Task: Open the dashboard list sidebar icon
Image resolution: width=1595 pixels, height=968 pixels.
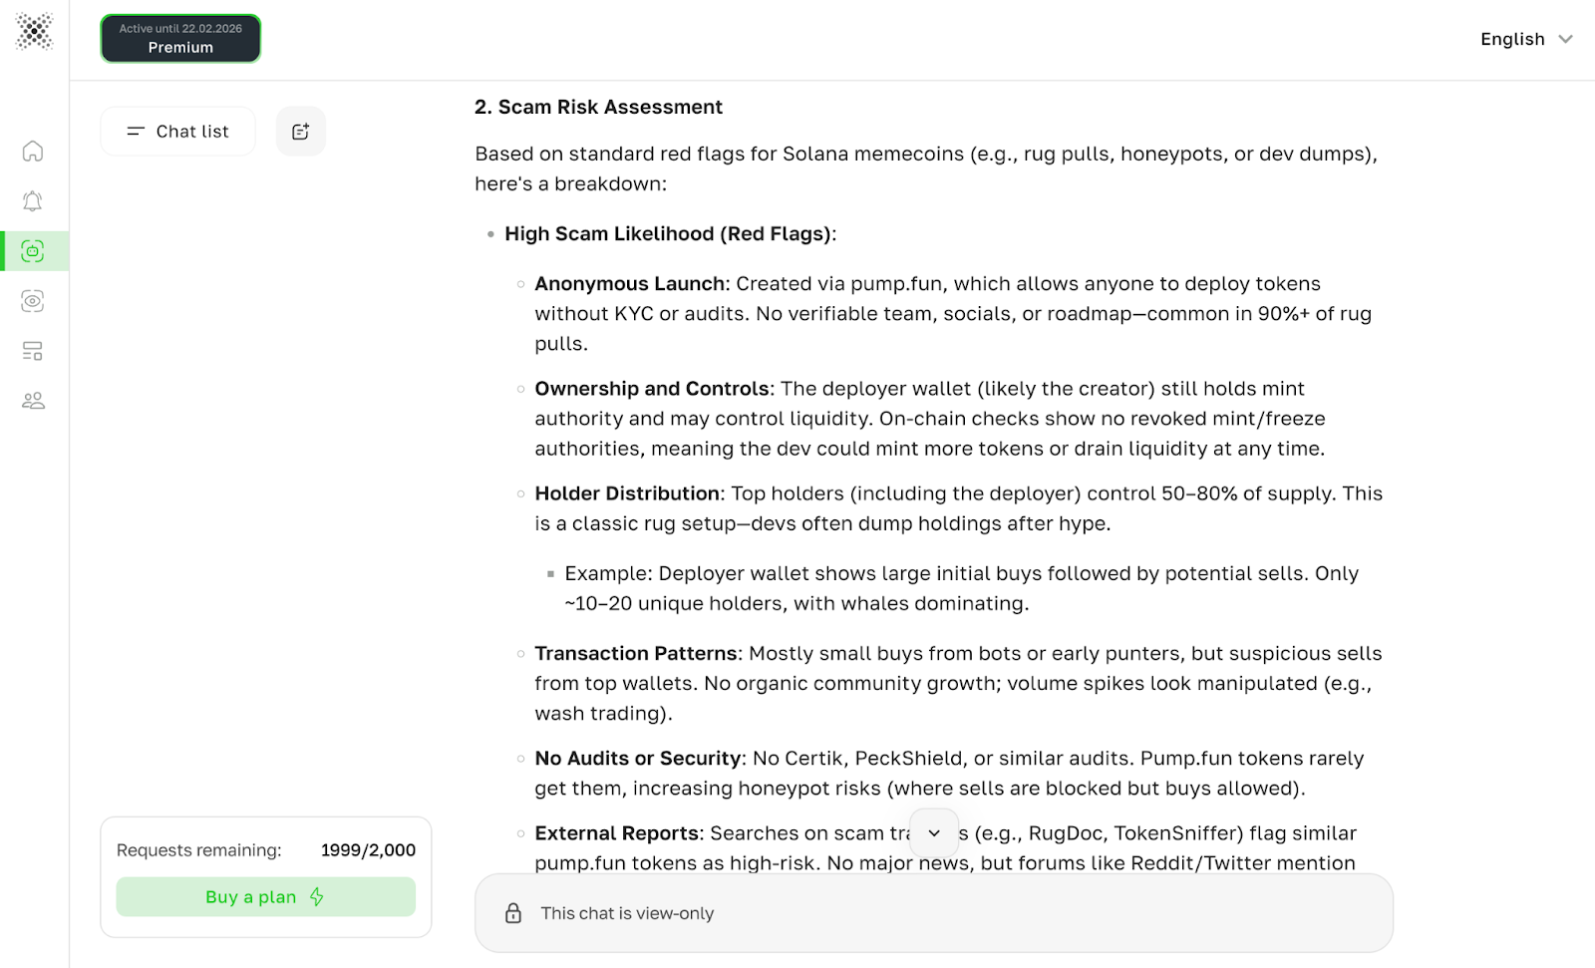Action: click(33, 351)
